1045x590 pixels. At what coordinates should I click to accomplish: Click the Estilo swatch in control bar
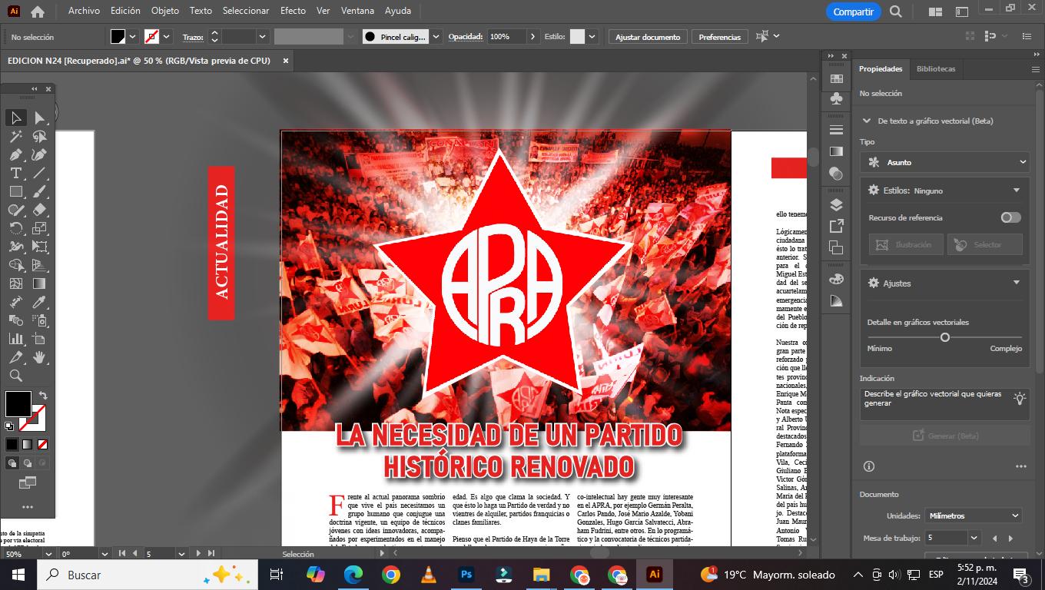[577, 37]
